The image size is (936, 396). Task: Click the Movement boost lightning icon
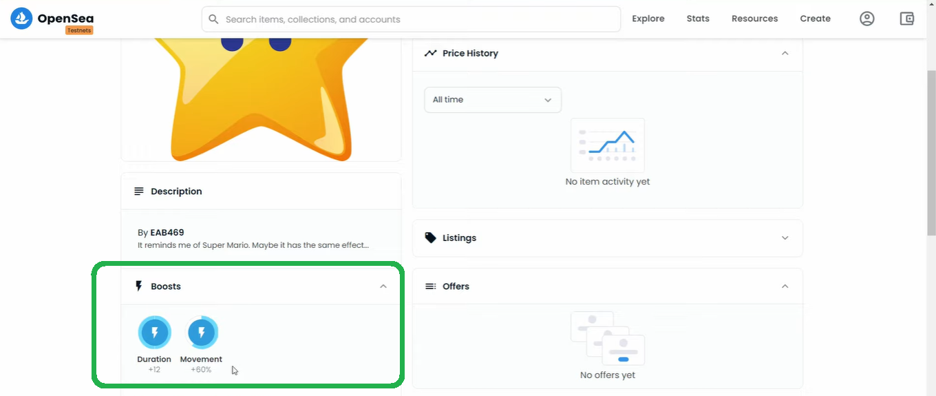[x=202, y=333]
